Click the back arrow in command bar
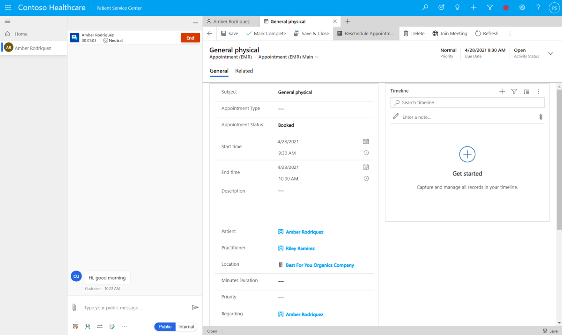562x335 pixels. tap(209, 33)
